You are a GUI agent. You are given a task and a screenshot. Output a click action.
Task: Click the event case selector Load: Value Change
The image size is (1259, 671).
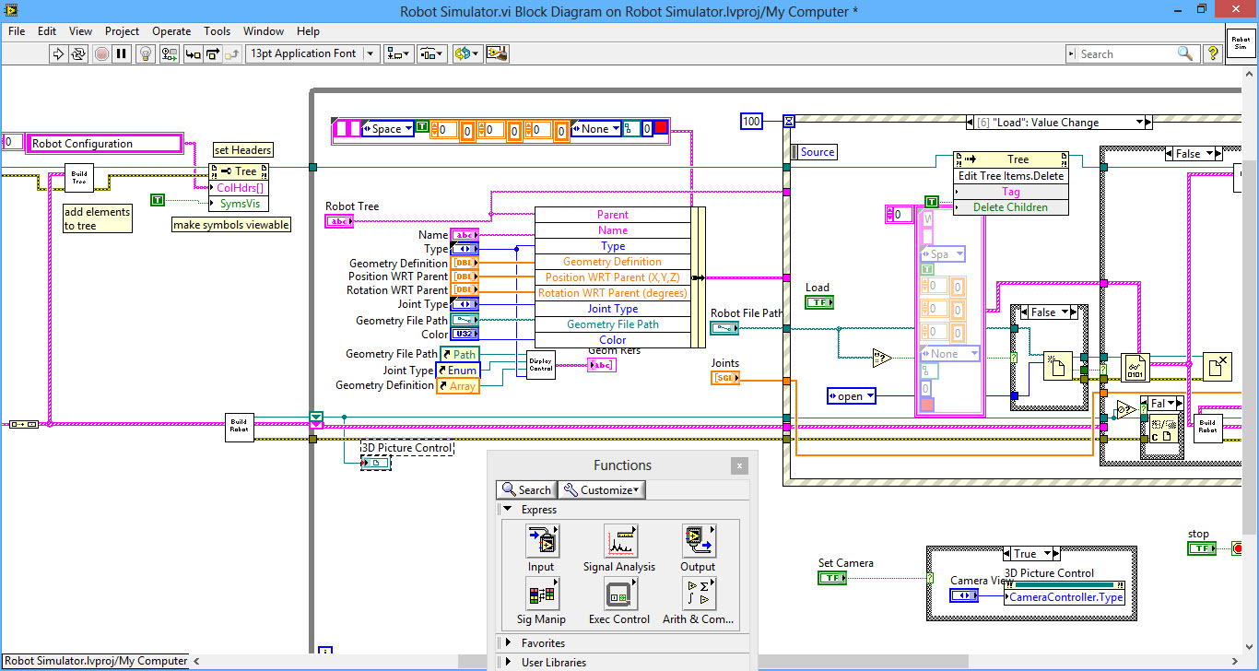click(1057, 122)
